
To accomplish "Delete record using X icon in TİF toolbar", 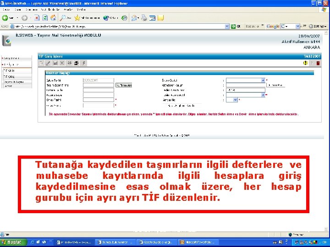I will click(x=62, y=63).
